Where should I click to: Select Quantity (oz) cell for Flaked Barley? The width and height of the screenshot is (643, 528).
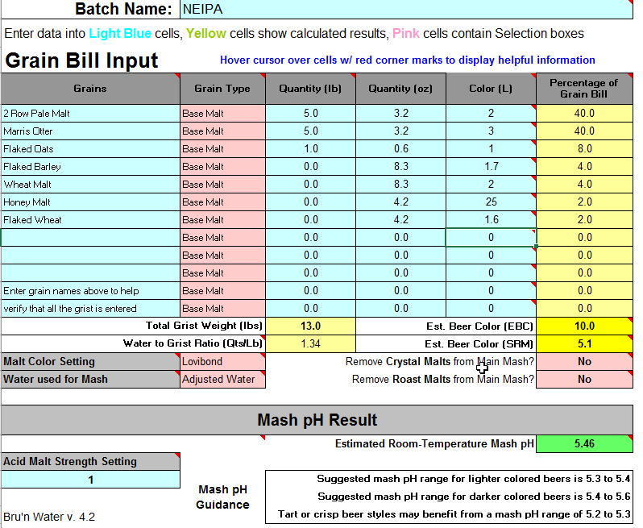[x=400, y=167]
